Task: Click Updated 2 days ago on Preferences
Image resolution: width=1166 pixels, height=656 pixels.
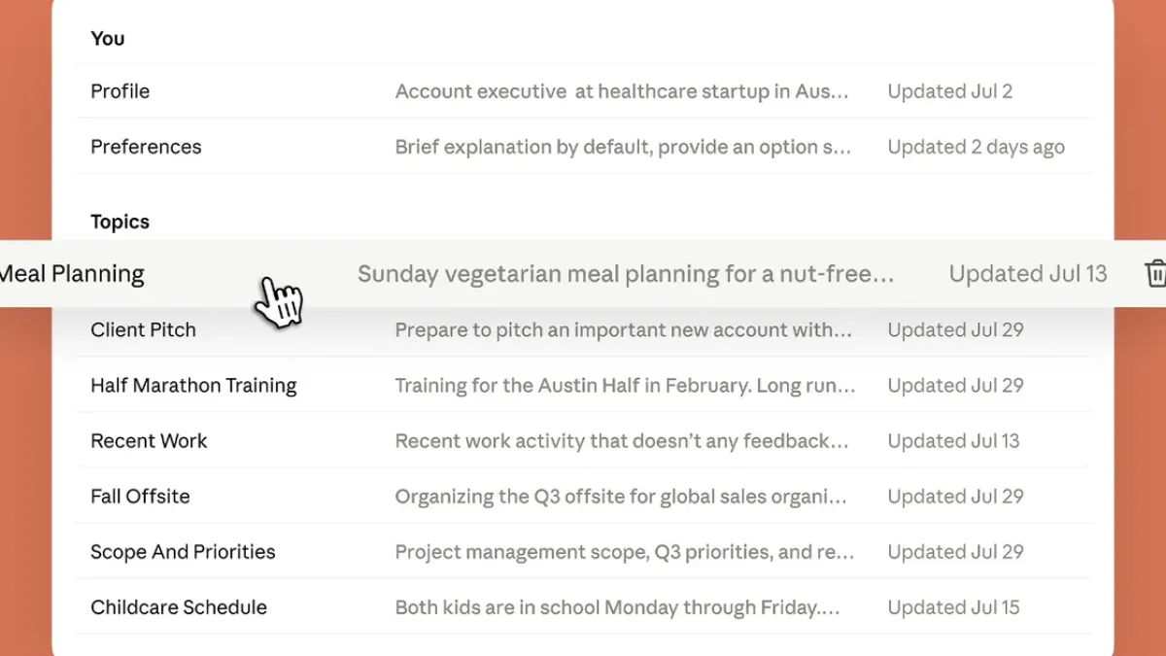Action: (976, 147)
